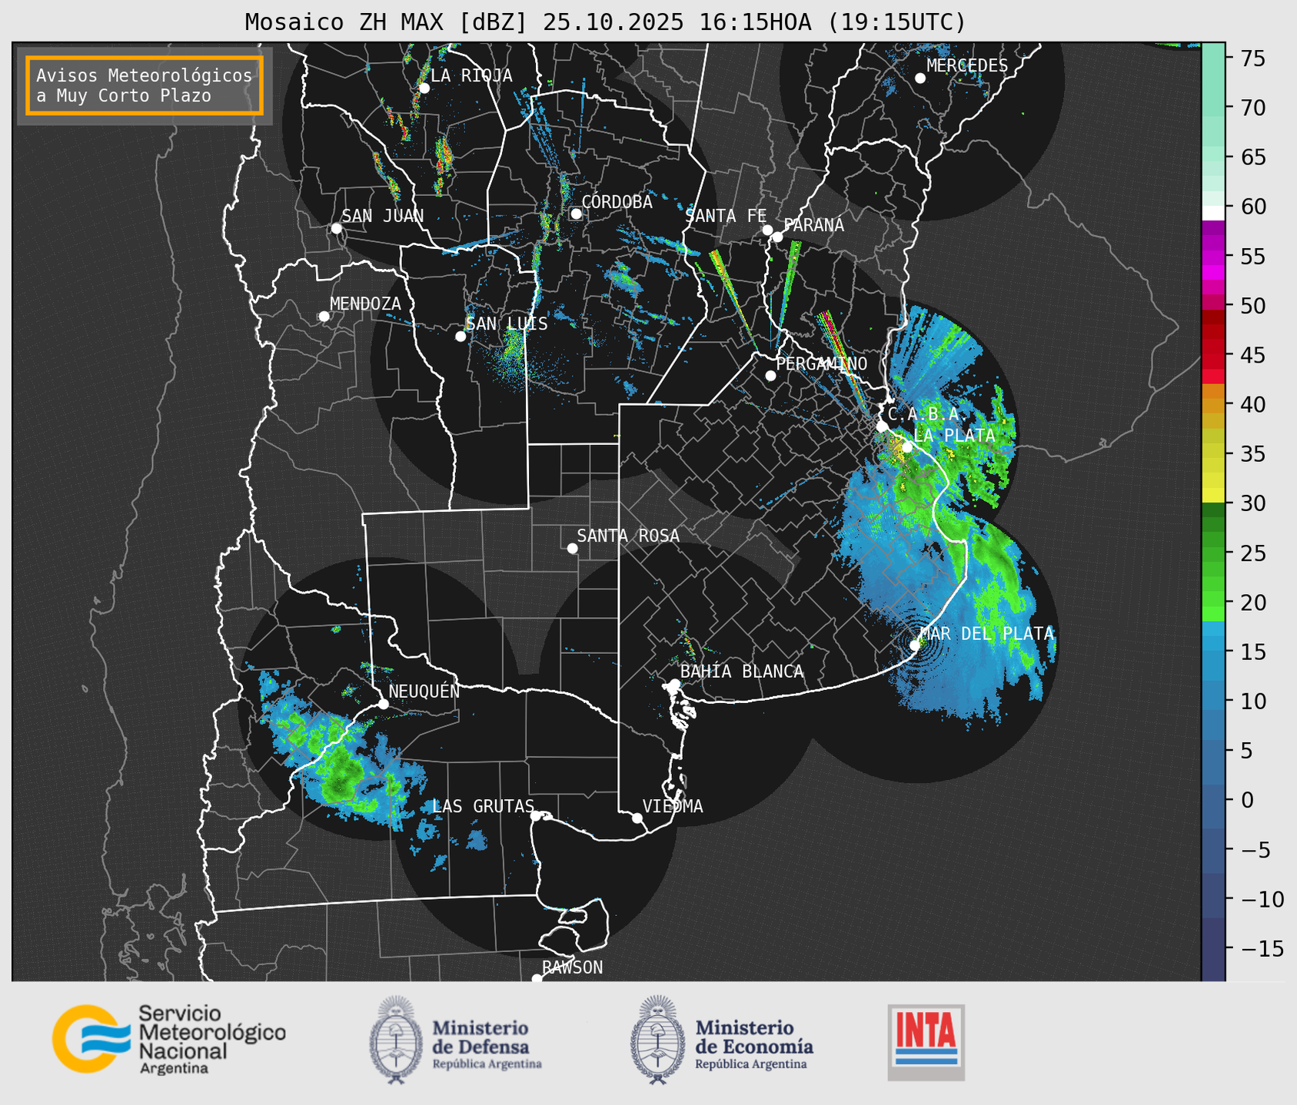The image size is (1297, 1105).
Task: Click the yellow 30 dBZ band on colorbar
Action: click(1212, 496)
